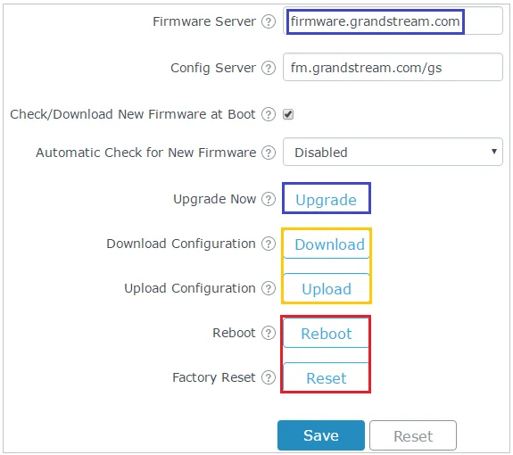Click into the Config Server text field

click(x=393, y=67)
